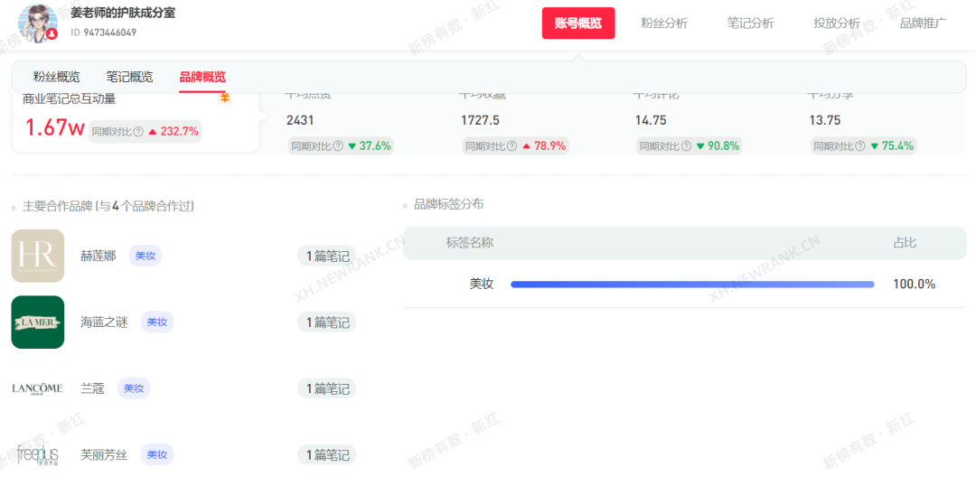Click the help icon beside the 232.7% comparison

(x=138, y=132)
